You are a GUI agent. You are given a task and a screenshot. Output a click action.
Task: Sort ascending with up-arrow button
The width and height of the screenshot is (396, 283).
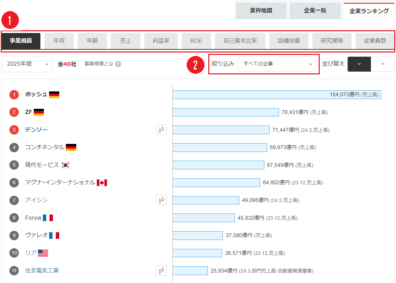[383, 64]
